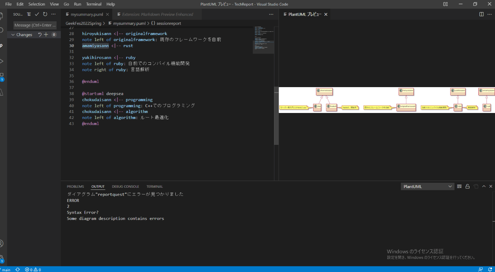Image resolution: width=495 pixels, height=272 pixels.
Task: Stage all changes with plus icon
Action: pos(46,35)
